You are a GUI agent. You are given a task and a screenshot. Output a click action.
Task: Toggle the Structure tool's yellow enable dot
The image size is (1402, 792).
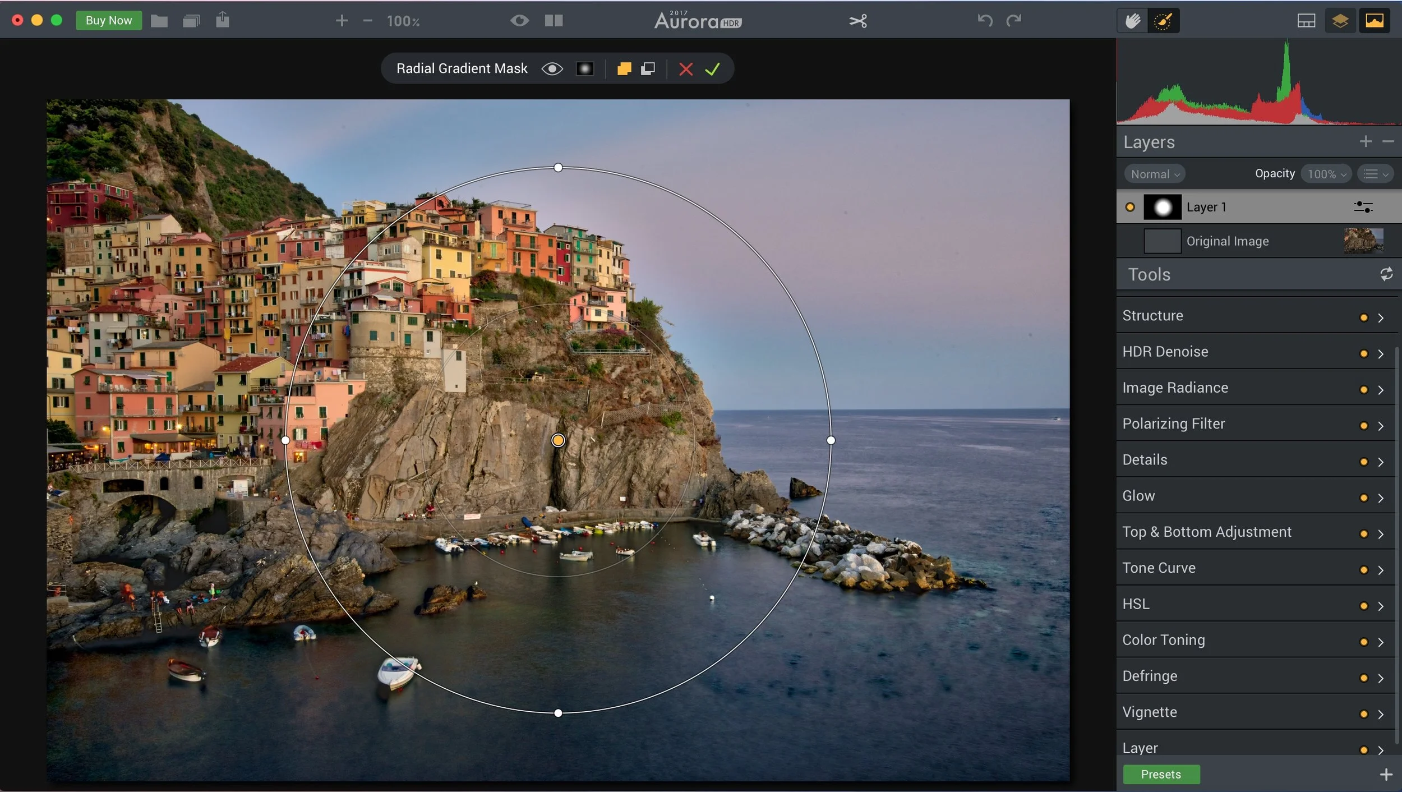point(1363,317)
